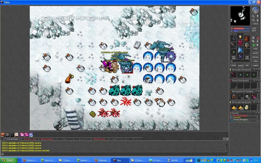Toggle stand-while-fighting red figure mode
The image size is (261, 163).
click(257, 38)
